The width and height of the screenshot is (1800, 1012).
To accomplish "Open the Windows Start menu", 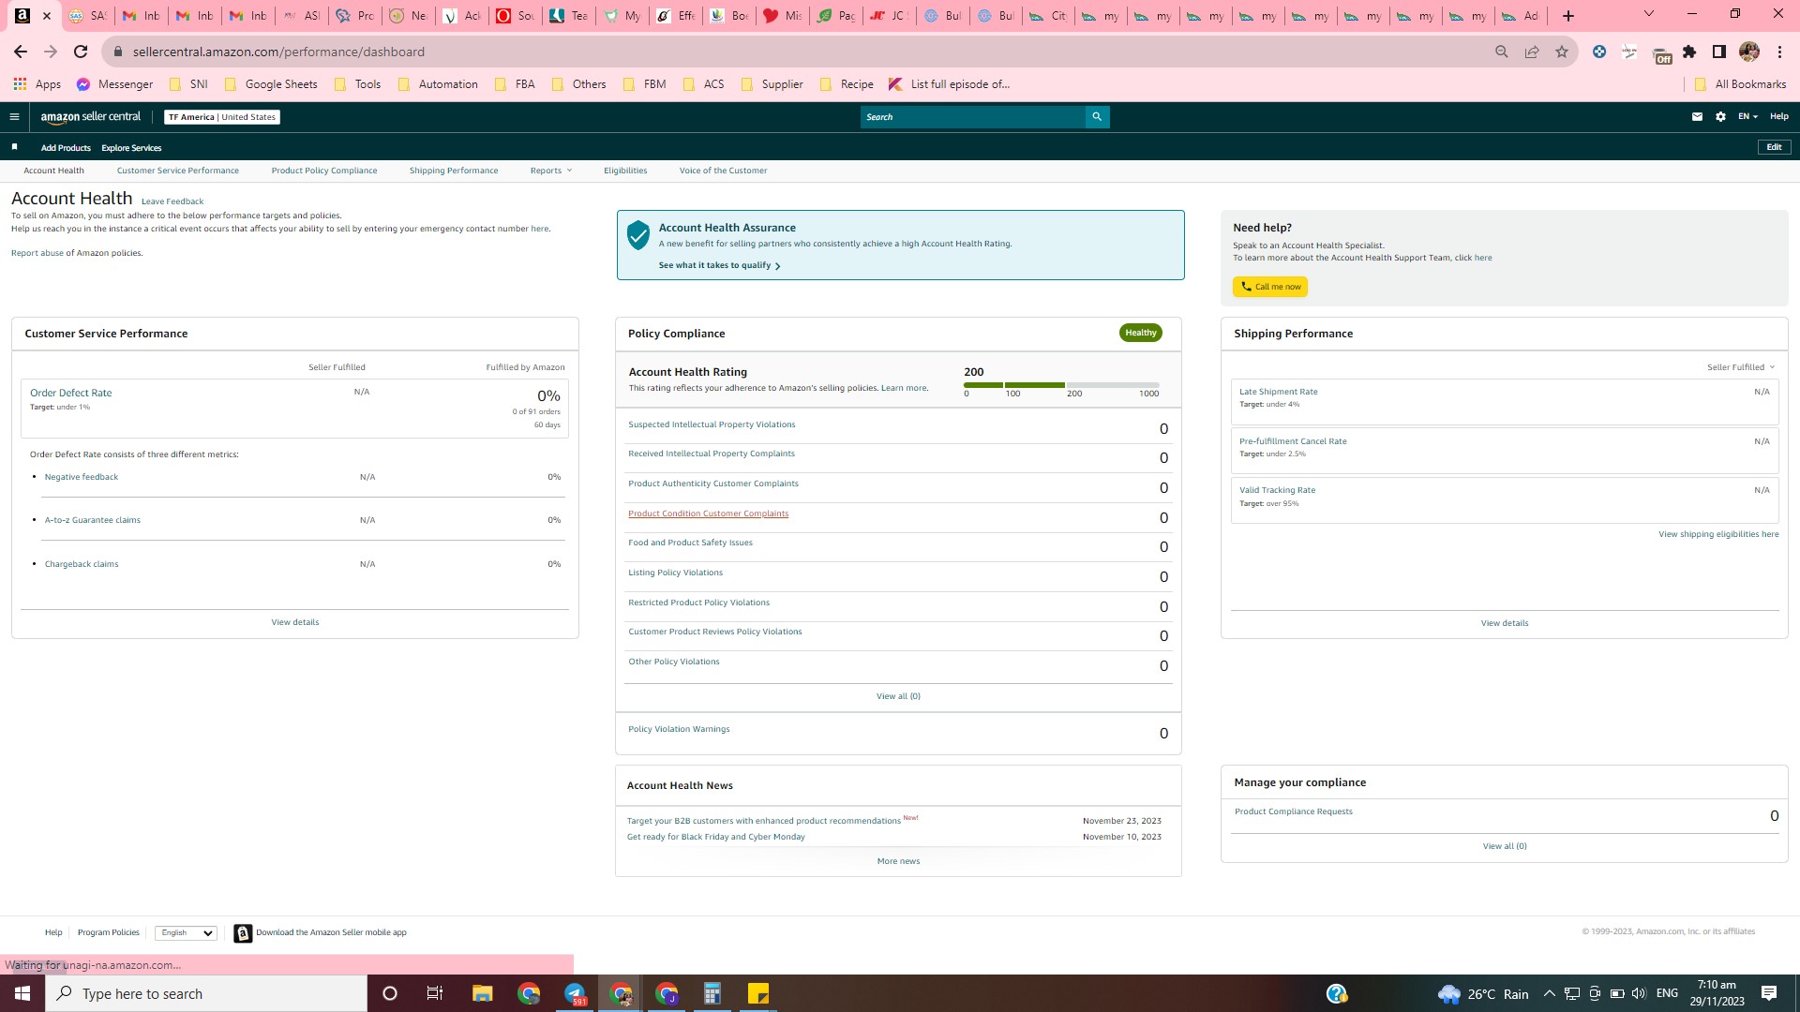I will [x=22, y=993].
